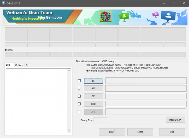Click the Exit button
This screenshot has height=138, width=189.
click(172, 132)
